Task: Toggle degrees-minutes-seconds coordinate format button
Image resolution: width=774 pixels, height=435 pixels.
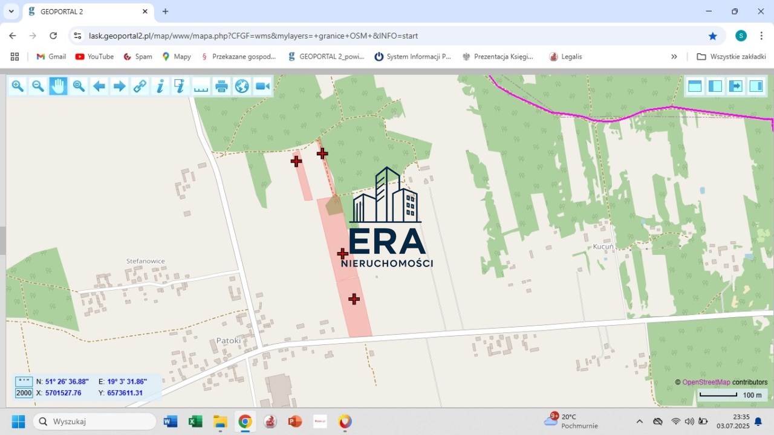Action: tap(24, 381)
